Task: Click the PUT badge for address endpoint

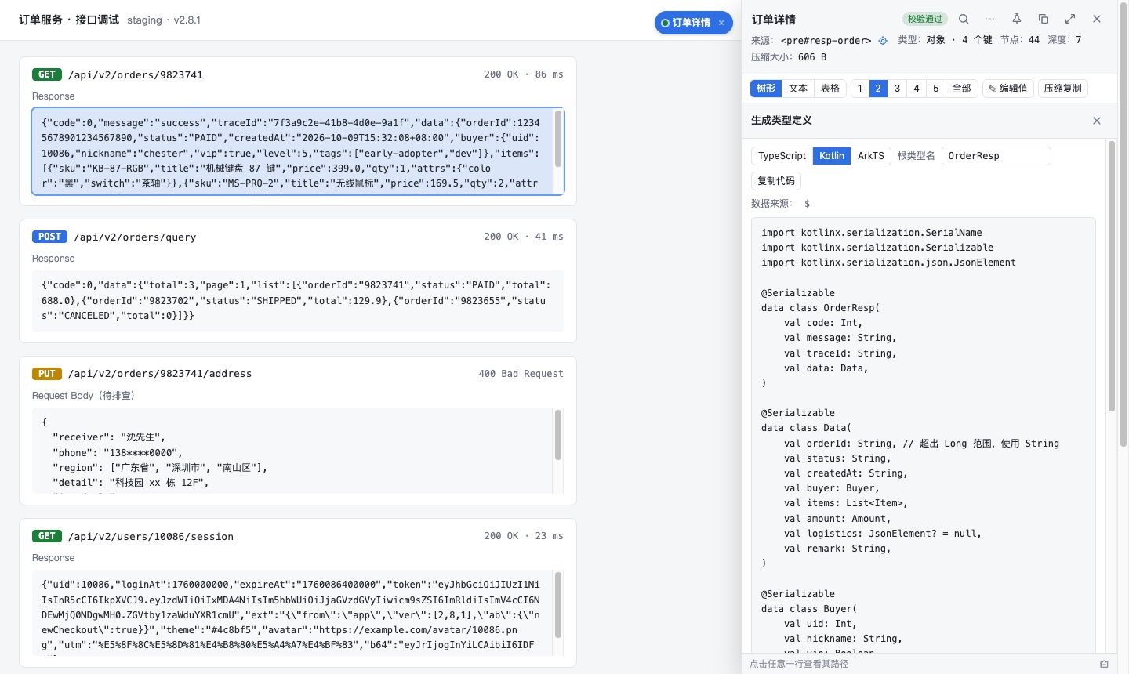Action: 47,374
